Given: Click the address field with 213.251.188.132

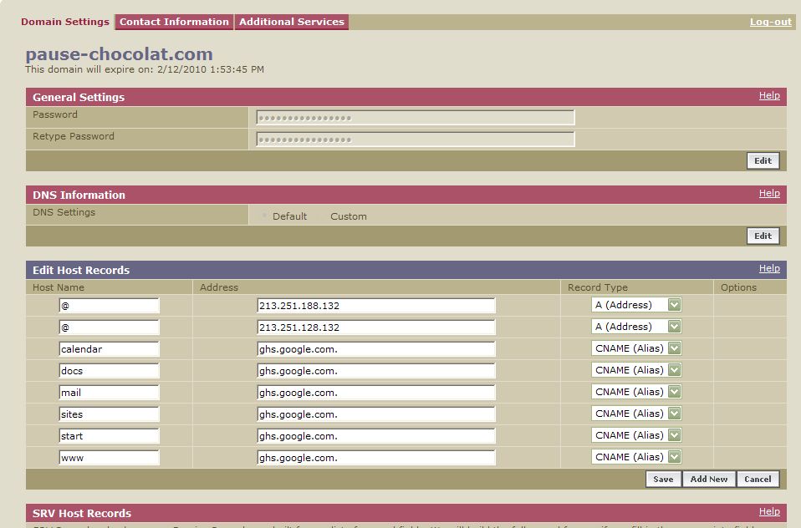Looking at the screenshot, I should 376,306.
